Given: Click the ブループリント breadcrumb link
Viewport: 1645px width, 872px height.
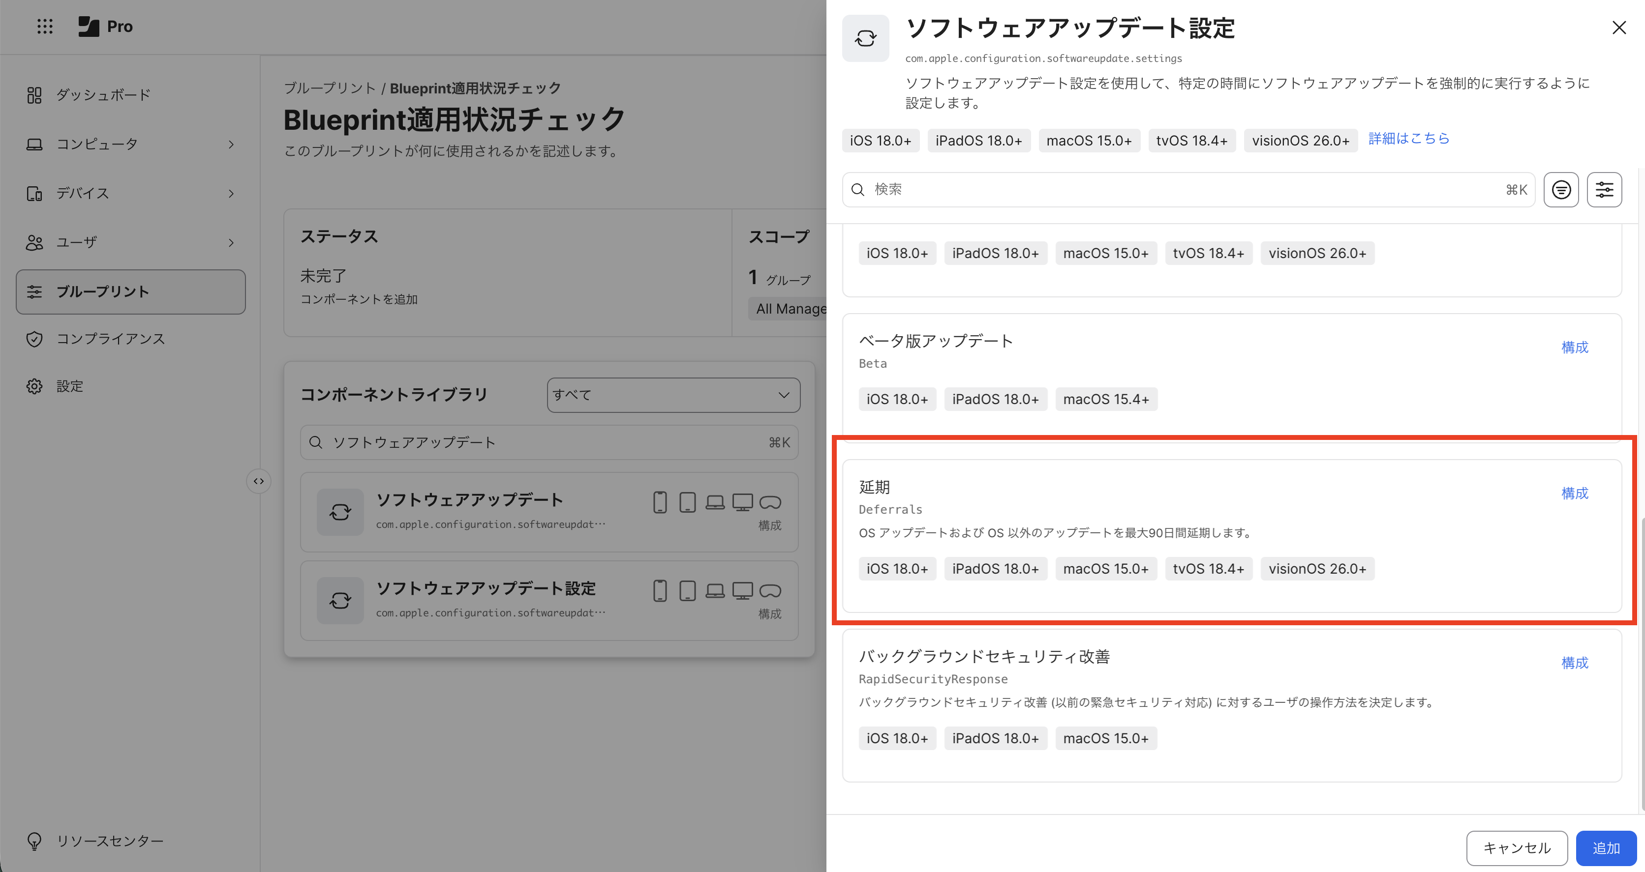Looking at the screenshot, I should click(330, 88).
